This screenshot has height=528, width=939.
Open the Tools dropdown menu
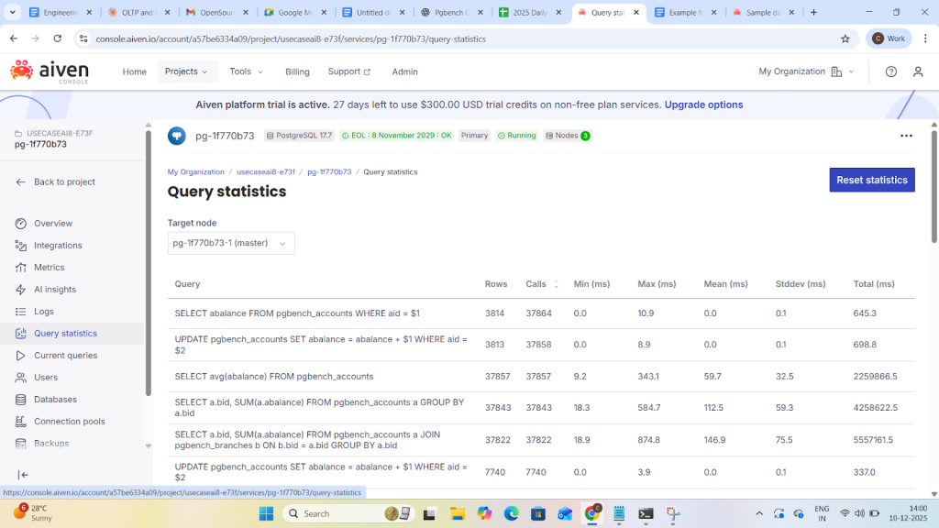[x=246, y=71]
